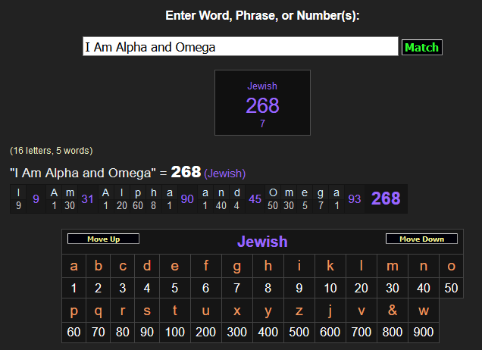Click word sum 31 for Am
The height and width of the screenshot is (350, 482).
pyautogui.click(x=87, y=199)
